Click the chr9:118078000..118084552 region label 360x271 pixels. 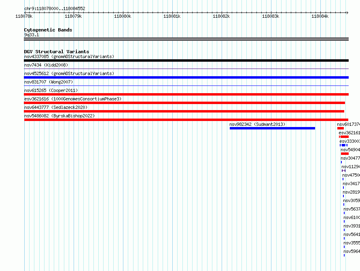[x=55, y=8]
